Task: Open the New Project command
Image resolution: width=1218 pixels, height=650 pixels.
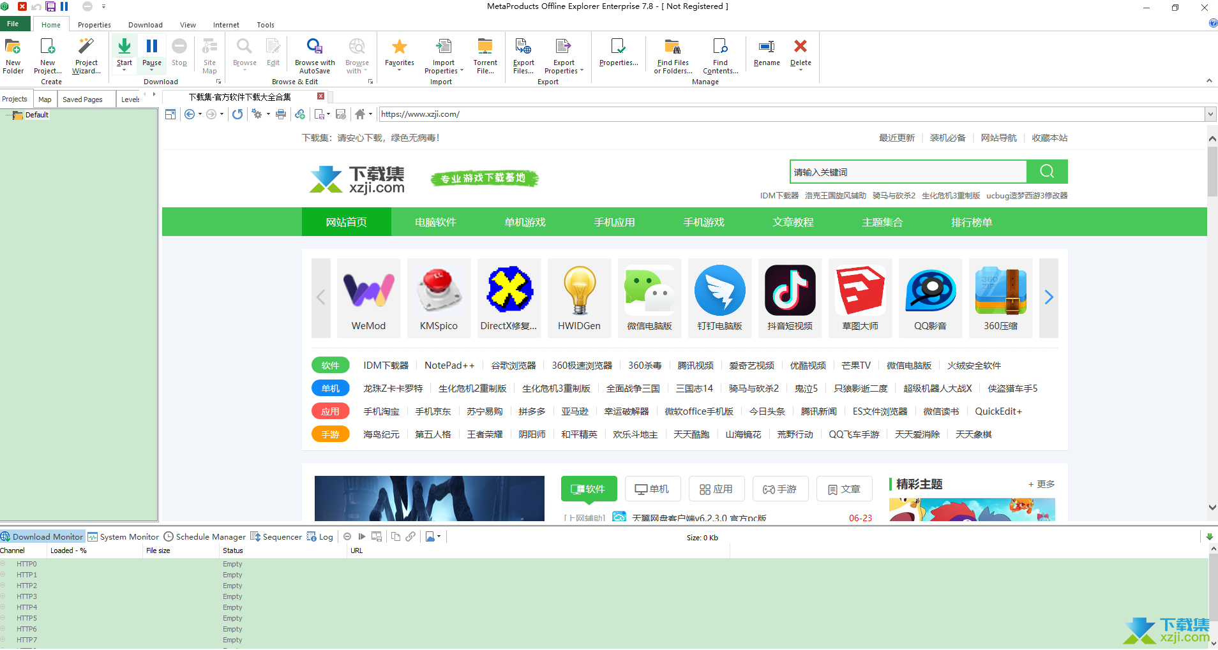Action: click(48, 55)
